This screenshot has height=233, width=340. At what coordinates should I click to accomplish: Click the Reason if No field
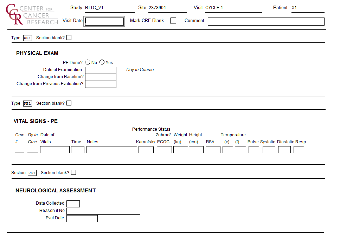pyautogui.click(x=103, y=211)
